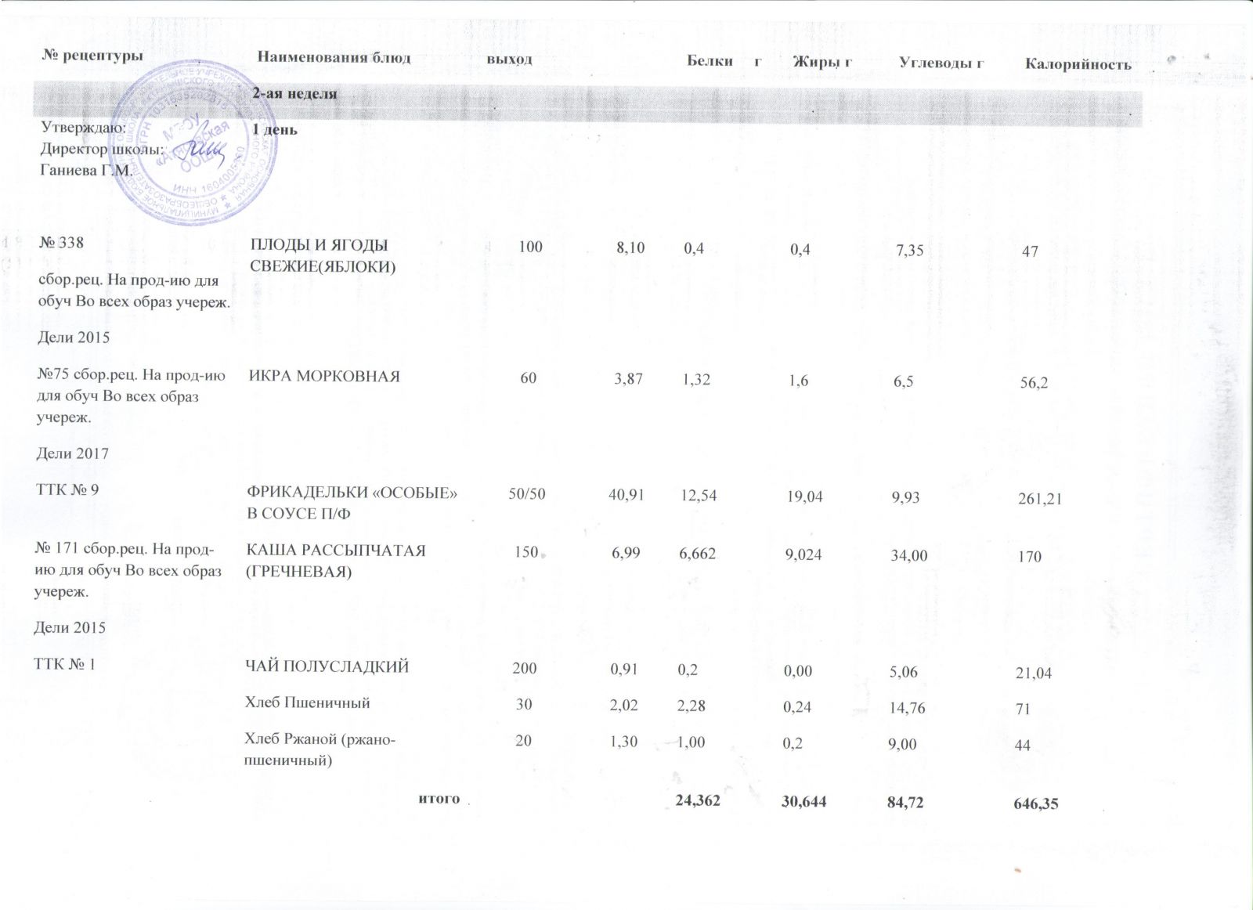Click the "ФРИКАДЕЛЬКИ «ОСОБЫЕ» В СОУСЕ" entry

(352, 503)
